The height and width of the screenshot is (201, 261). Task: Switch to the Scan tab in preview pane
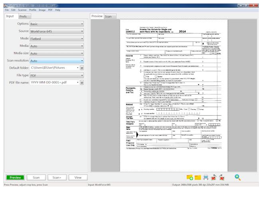coord(109,16)
